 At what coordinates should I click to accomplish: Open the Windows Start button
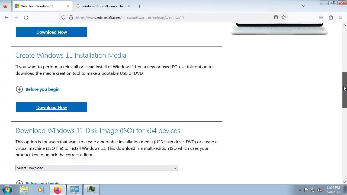point(7,190)
